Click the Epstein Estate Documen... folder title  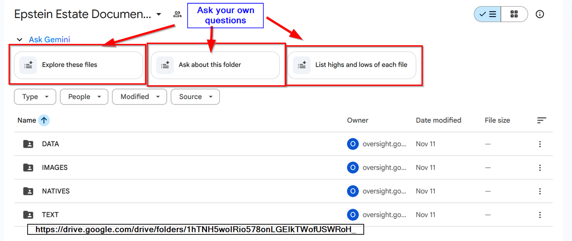click(83, 14)
